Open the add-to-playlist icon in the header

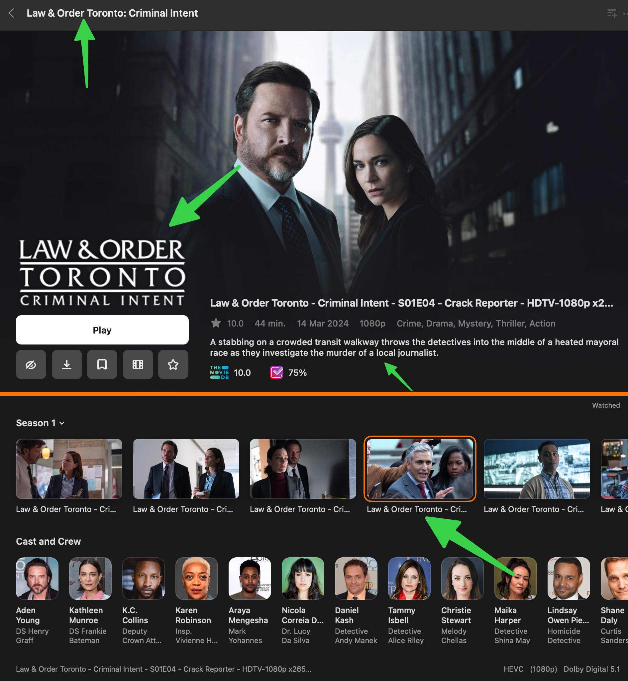click(x=612, y=13)
